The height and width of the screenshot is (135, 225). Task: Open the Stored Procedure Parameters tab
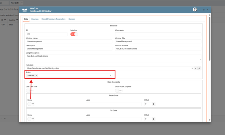click(53, 19)
